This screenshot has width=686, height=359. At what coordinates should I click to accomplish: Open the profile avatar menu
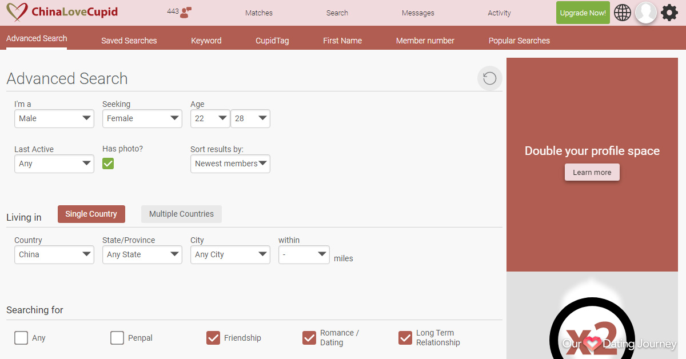pyautogui.click(x=646, y=13)
